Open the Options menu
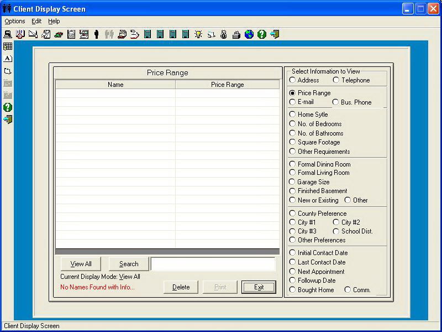The image size is (442, 332). coord(15,21)
